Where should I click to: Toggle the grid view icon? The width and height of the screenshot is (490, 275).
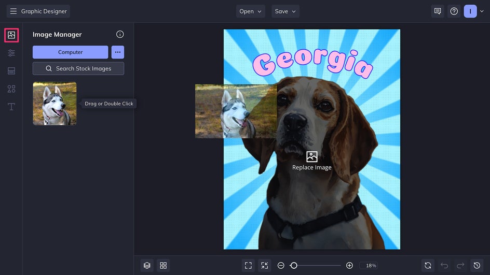(x=164, y=265)
